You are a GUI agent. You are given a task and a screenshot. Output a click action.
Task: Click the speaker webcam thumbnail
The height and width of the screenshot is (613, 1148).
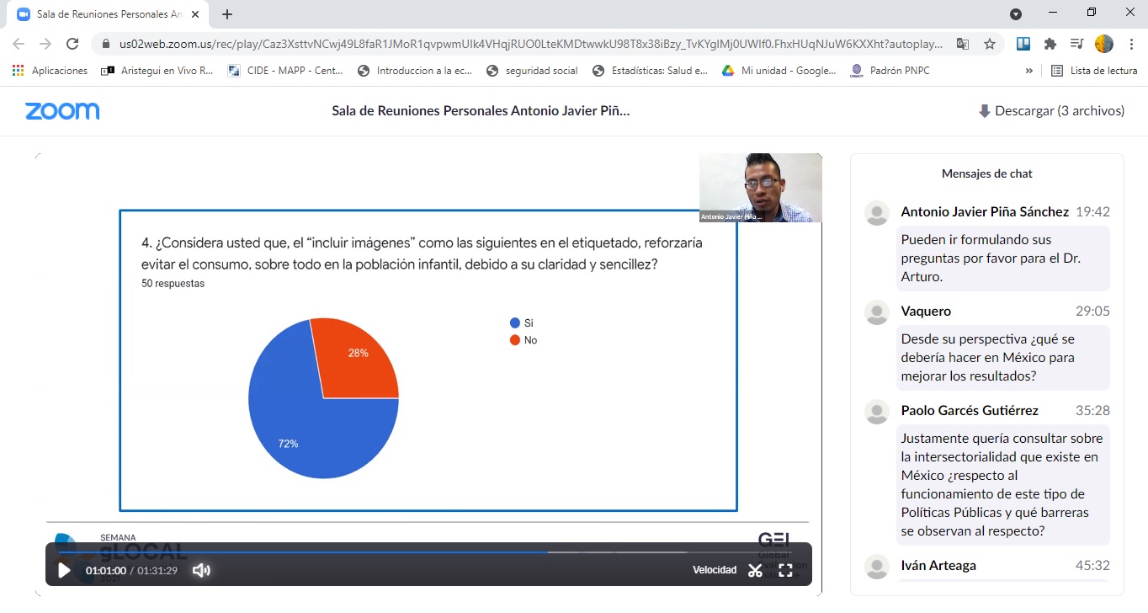(761, 188)
